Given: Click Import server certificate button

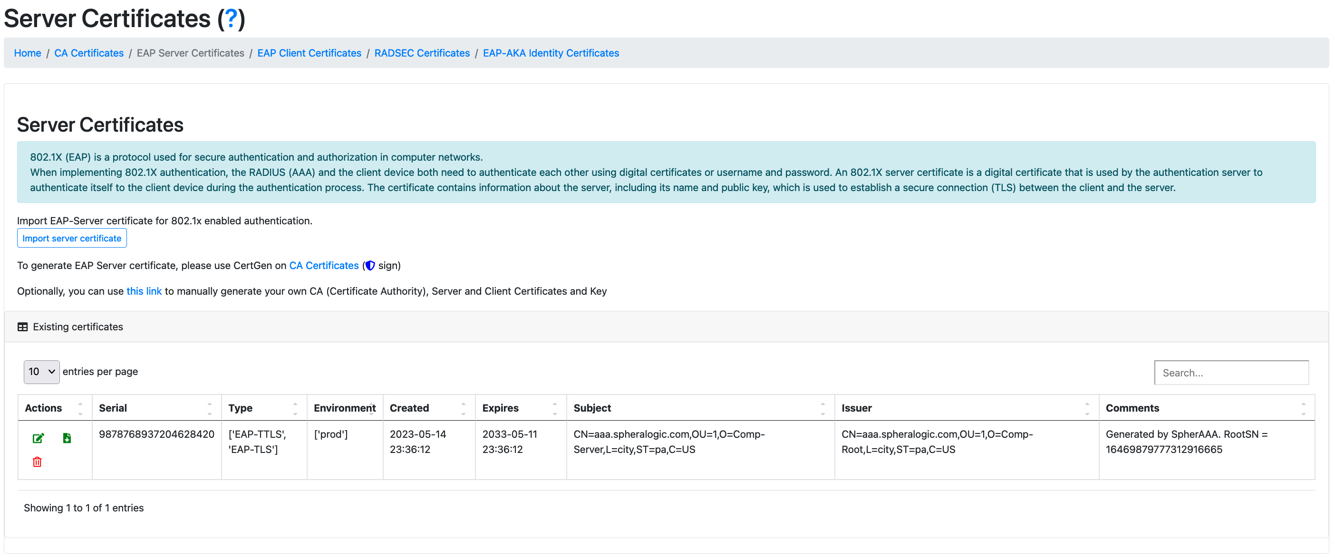Looking at the screenshot, I should [x=72, y=238].
